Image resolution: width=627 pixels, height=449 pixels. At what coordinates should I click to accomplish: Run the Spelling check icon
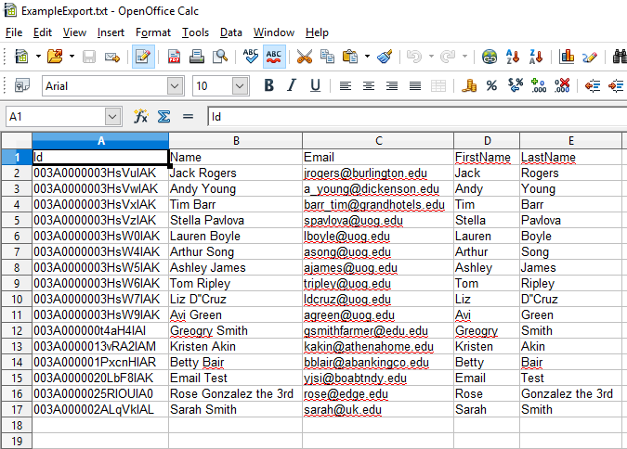(250, 57)
